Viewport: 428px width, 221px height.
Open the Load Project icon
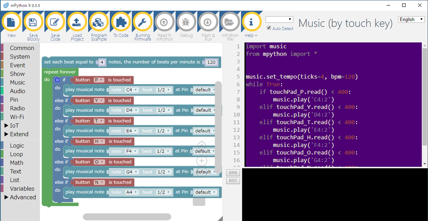click(x=77, y=22)
